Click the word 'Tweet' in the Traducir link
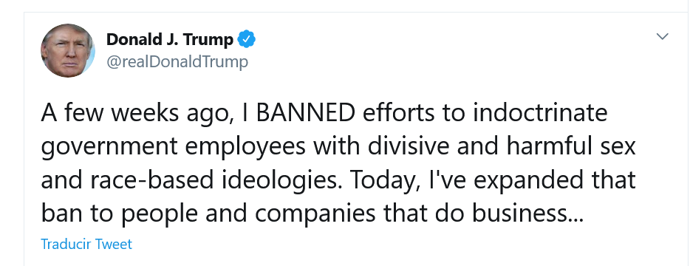690x266 pixels. 114,244
